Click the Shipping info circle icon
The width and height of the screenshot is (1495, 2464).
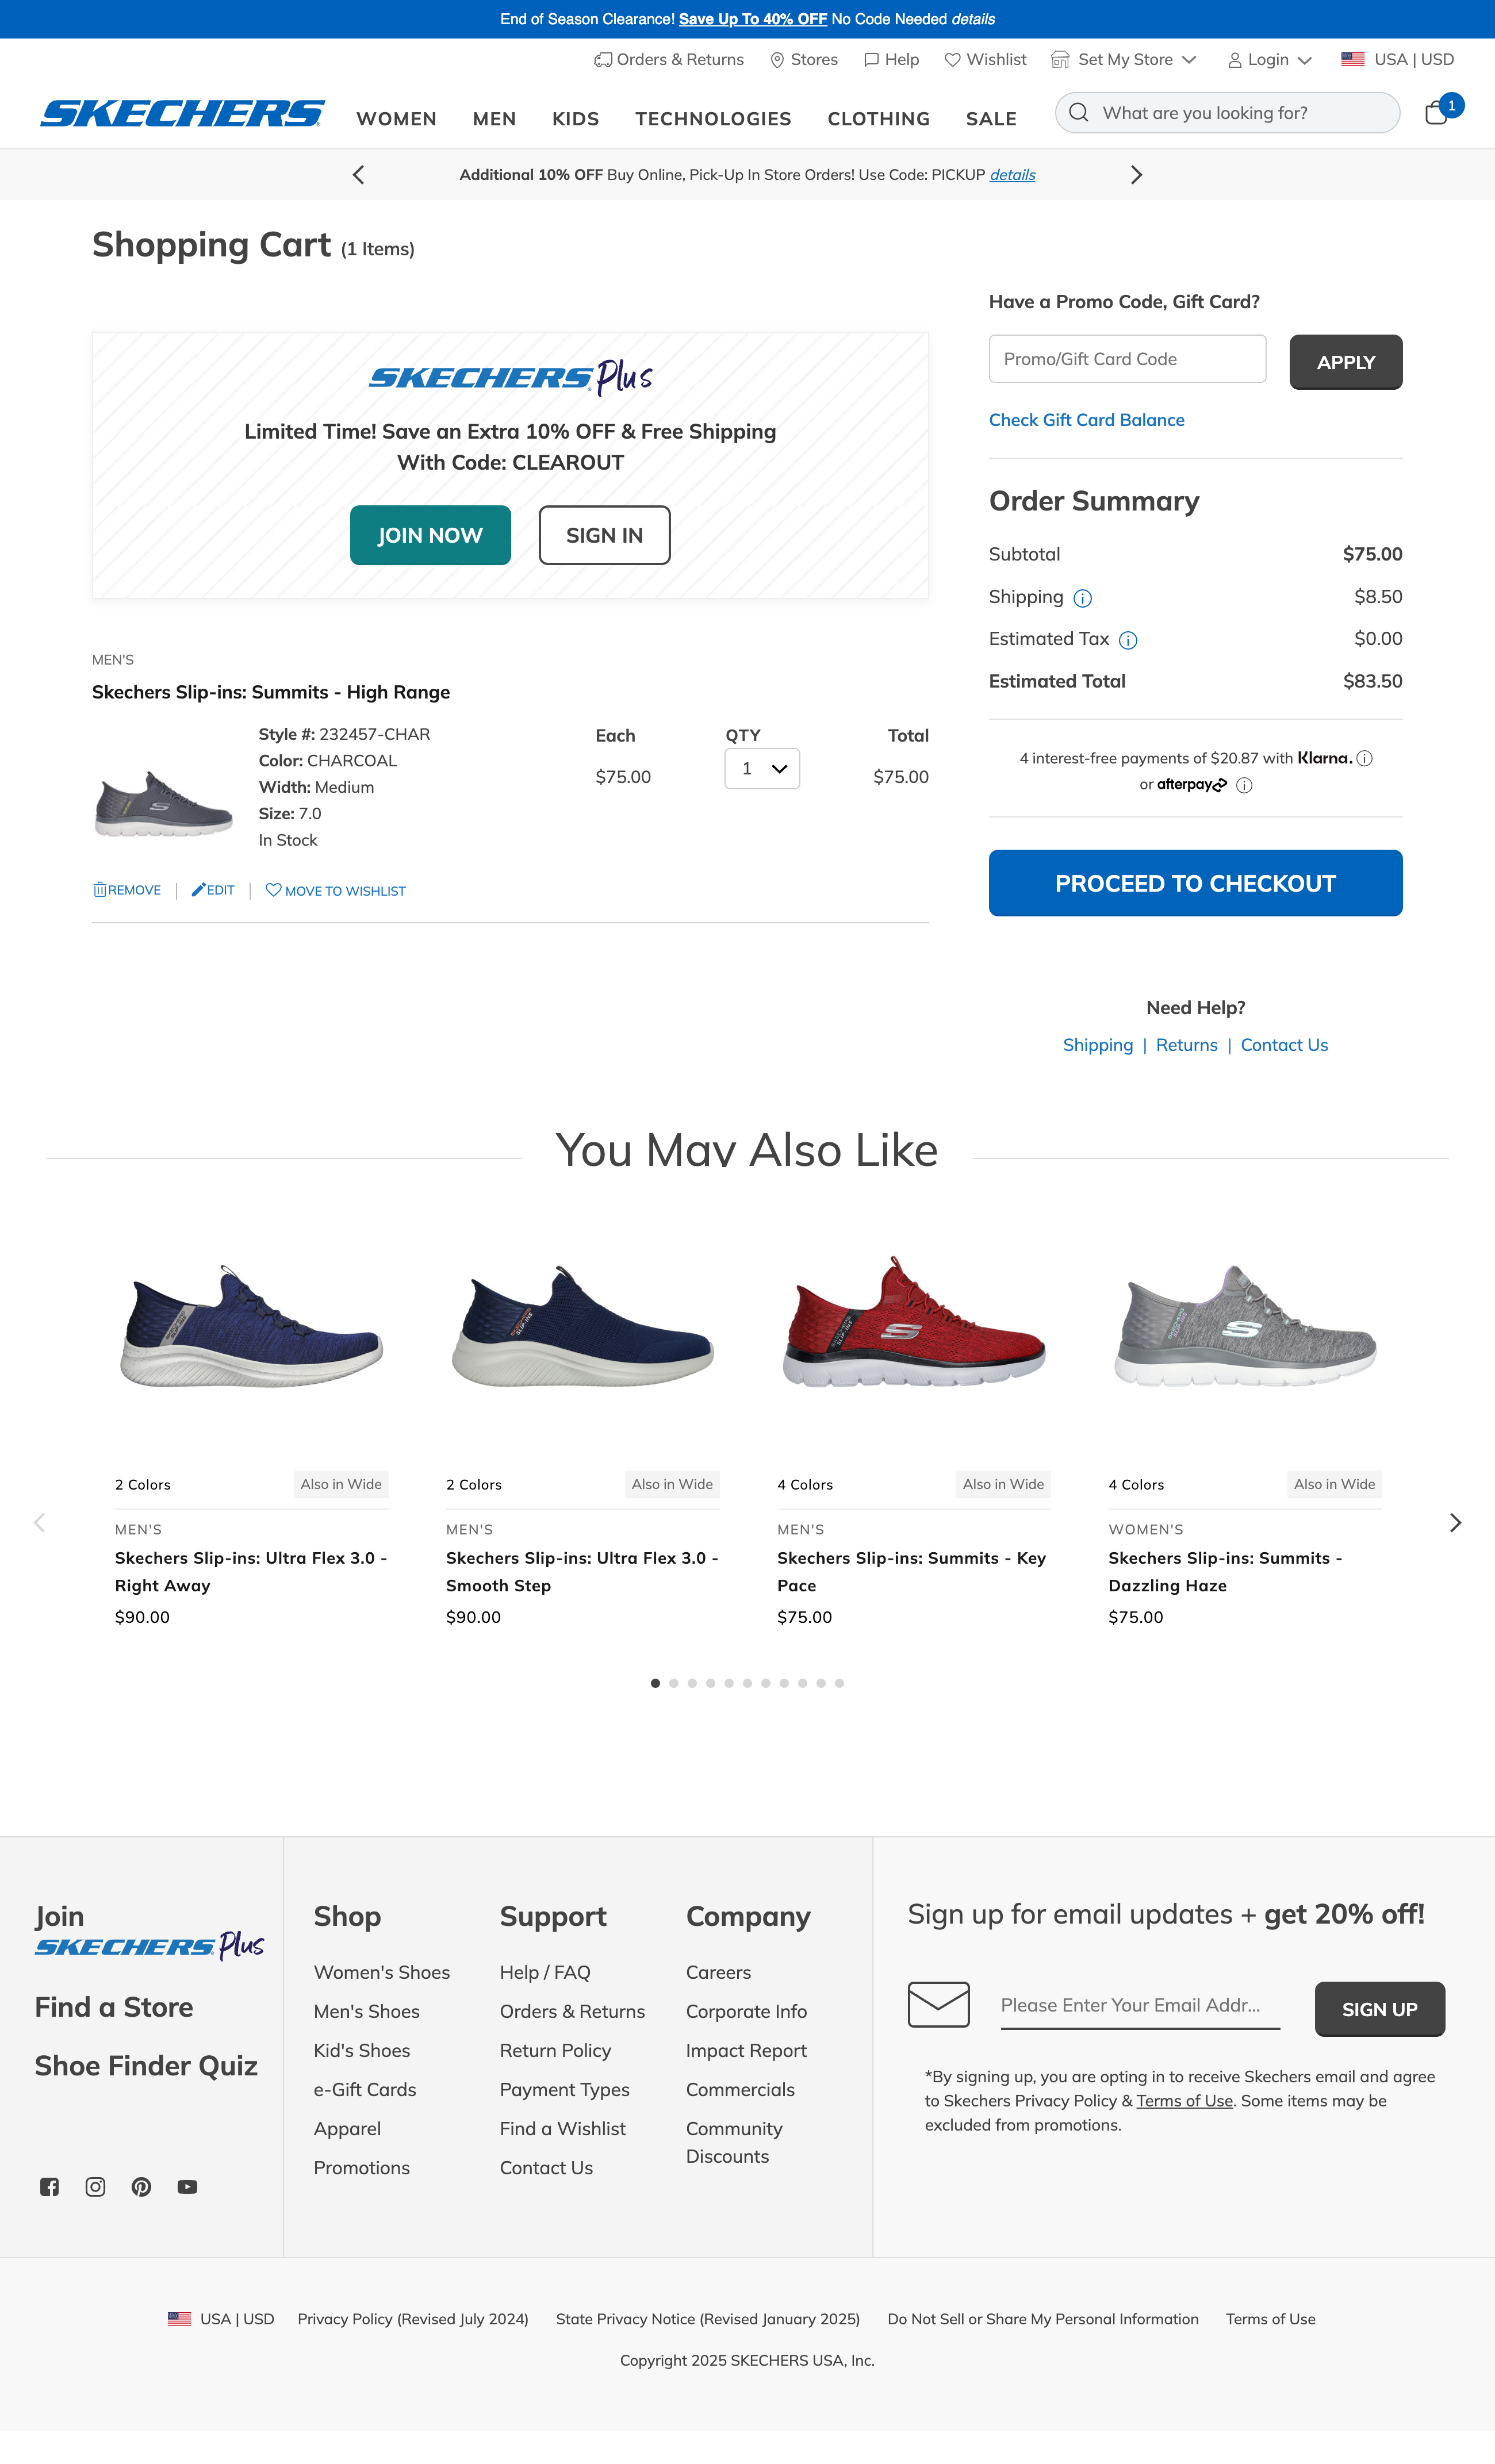pos(1083,597)
